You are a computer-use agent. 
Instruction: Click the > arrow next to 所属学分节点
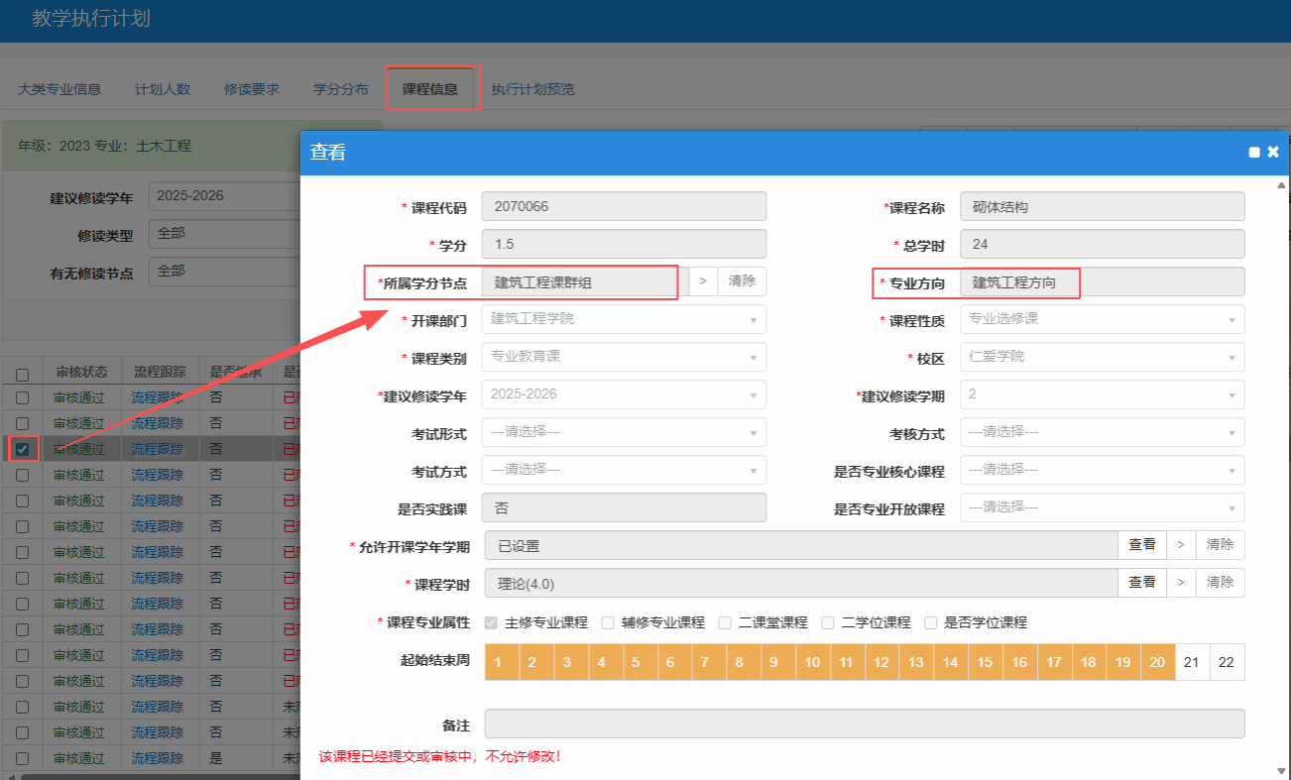(703, 281)
